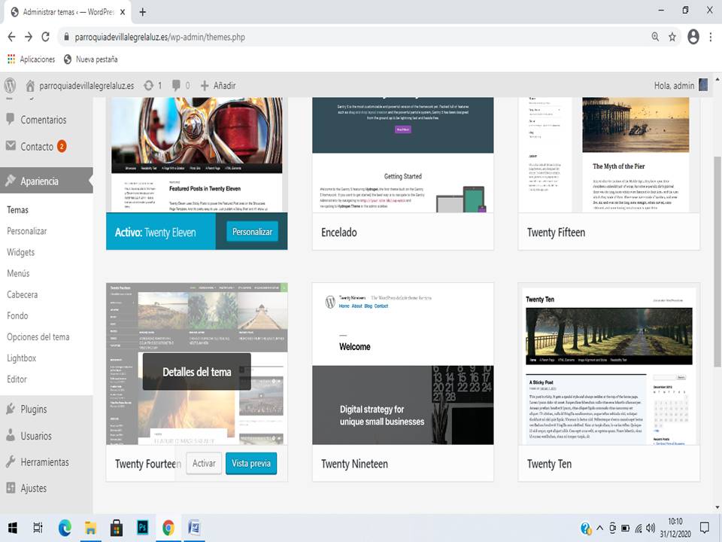This screenshot has width=722, height=542.
Task: Click Personalizar on the active Twenty Eleven theme
Action: (x=252, y=232)
